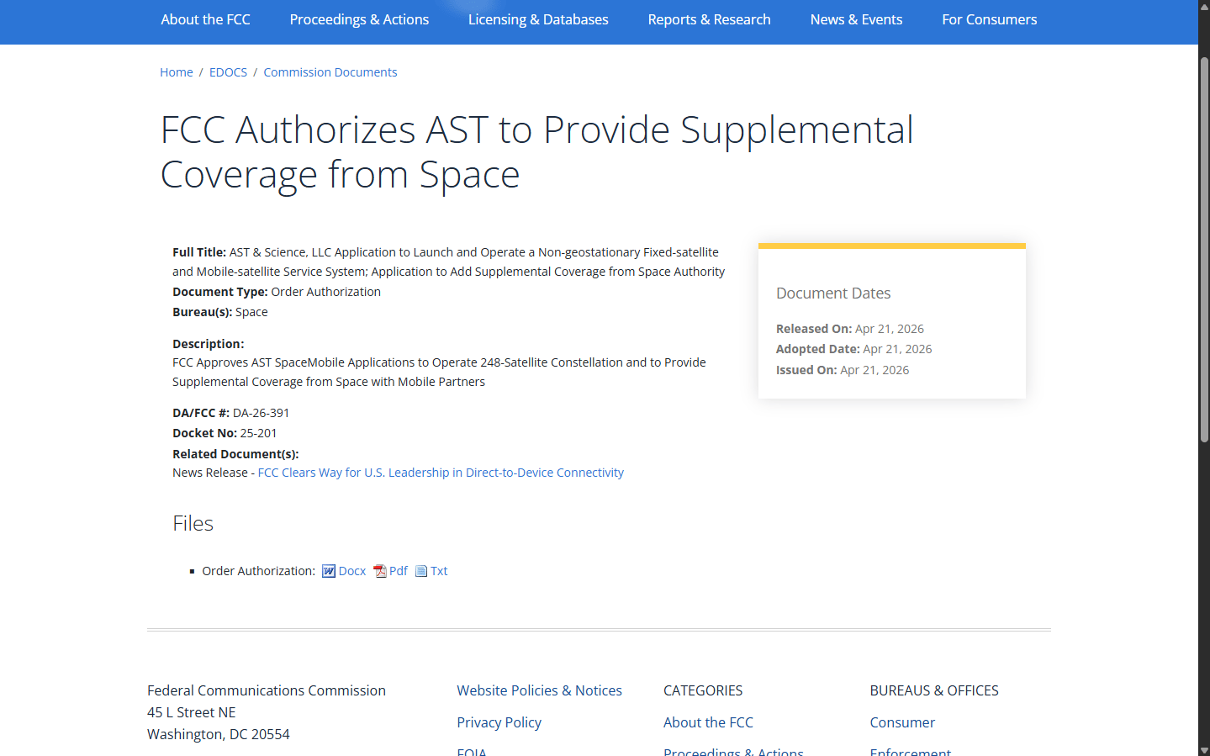
Task: Click the Washington, DC 20554 line
Action: point(219,734)
